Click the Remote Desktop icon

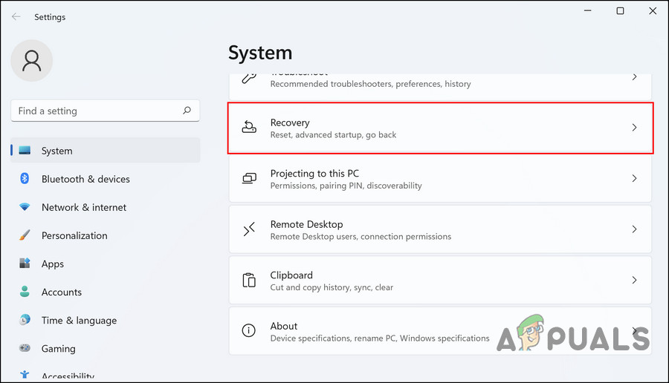pos(250,229)
